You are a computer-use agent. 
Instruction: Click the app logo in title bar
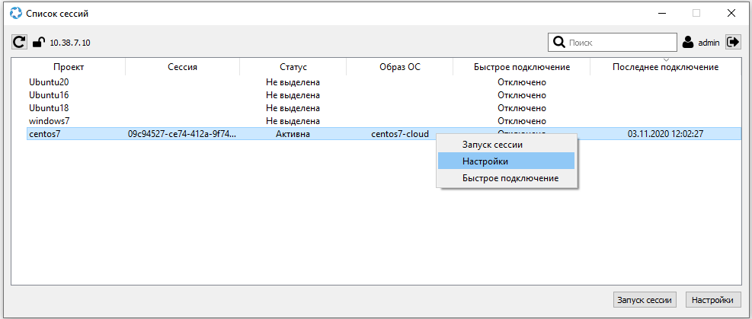tap(15, 13)
